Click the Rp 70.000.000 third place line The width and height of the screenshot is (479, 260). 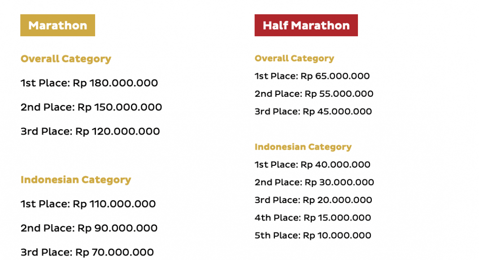(87, 252)
